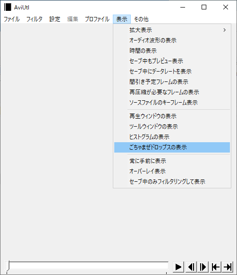Open the 設定 menu
Image resolution: width=237 pixels, height=275 pixels.
55,19
